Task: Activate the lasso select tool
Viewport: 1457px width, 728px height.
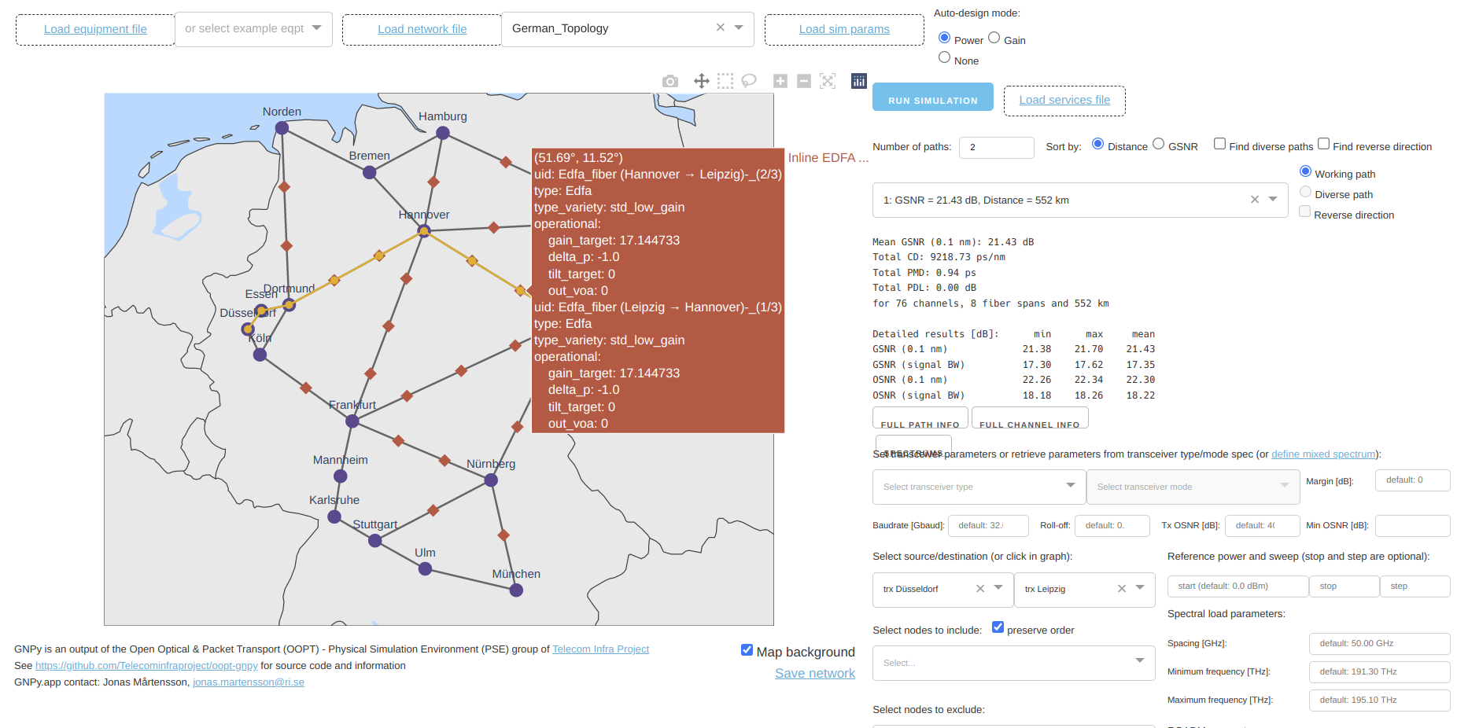Action: [x=749, y=81]
